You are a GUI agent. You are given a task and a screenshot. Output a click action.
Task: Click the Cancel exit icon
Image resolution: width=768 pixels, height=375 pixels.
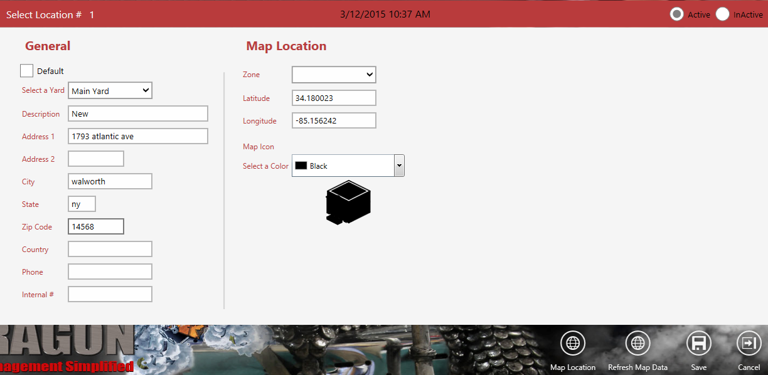(749, 343)
